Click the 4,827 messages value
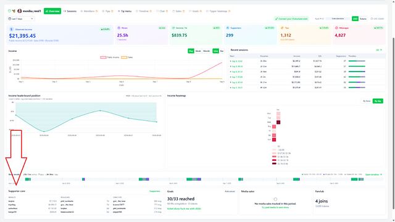Viewport: 395px width, 222px height. click(x=340, y=35)
